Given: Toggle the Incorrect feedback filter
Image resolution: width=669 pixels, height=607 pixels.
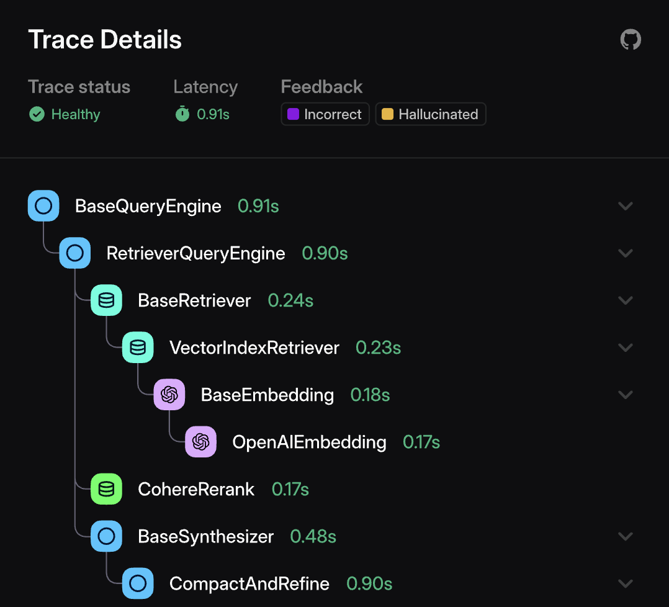Looking at the screenshot, I should pyautogui.click(x=325, y=114).
